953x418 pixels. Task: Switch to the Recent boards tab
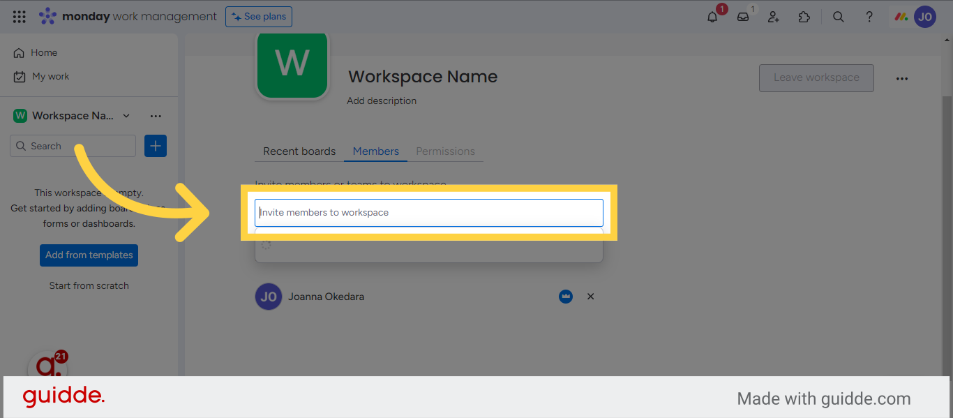coord(299,151)
